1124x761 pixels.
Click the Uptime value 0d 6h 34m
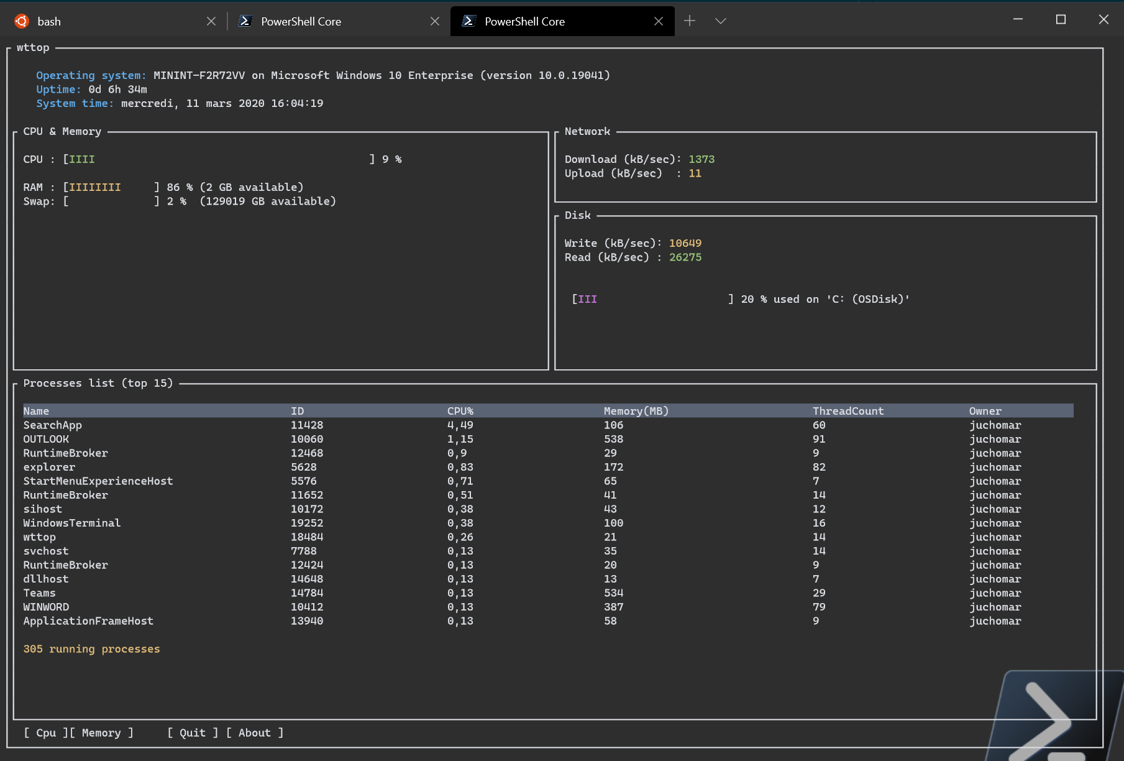pyautogui.click(x=118, y=90)
